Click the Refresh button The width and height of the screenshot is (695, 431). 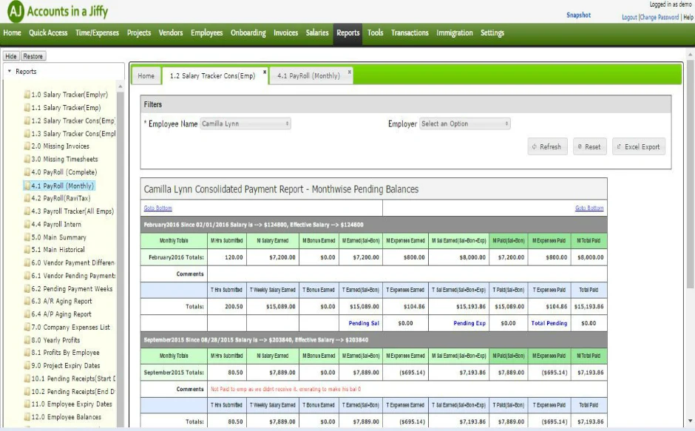pyautogui.click(x=547, y=147)
